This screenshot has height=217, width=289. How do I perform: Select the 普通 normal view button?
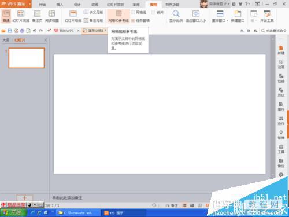tap(6, 16)
